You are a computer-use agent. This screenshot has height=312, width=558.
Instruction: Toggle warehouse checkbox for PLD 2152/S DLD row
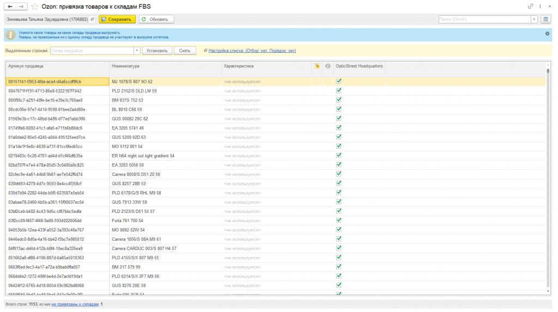339,90
